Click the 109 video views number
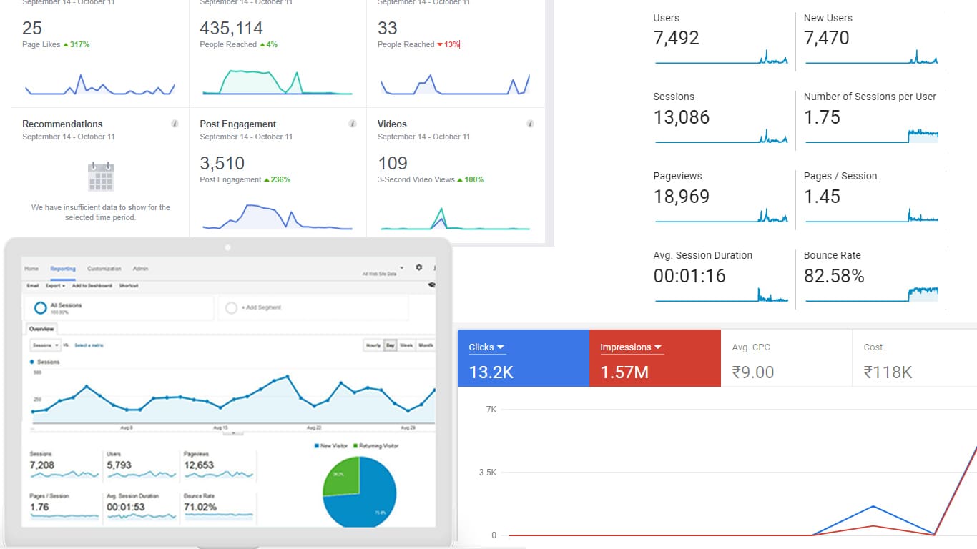The image size is (977, 549). 393,163
